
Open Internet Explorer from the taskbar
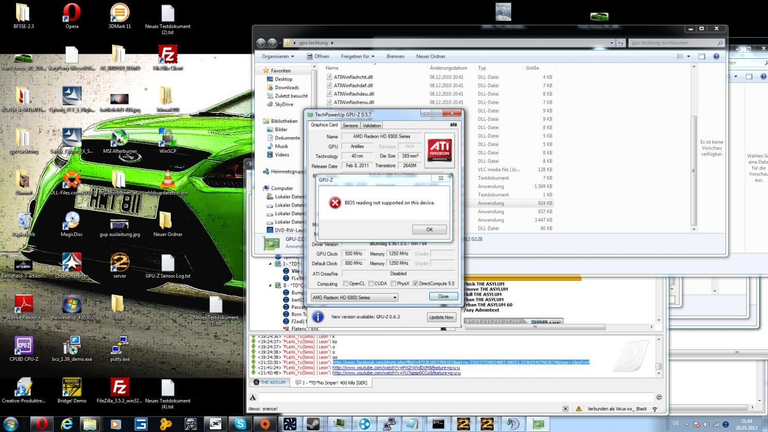coord(67,424)
